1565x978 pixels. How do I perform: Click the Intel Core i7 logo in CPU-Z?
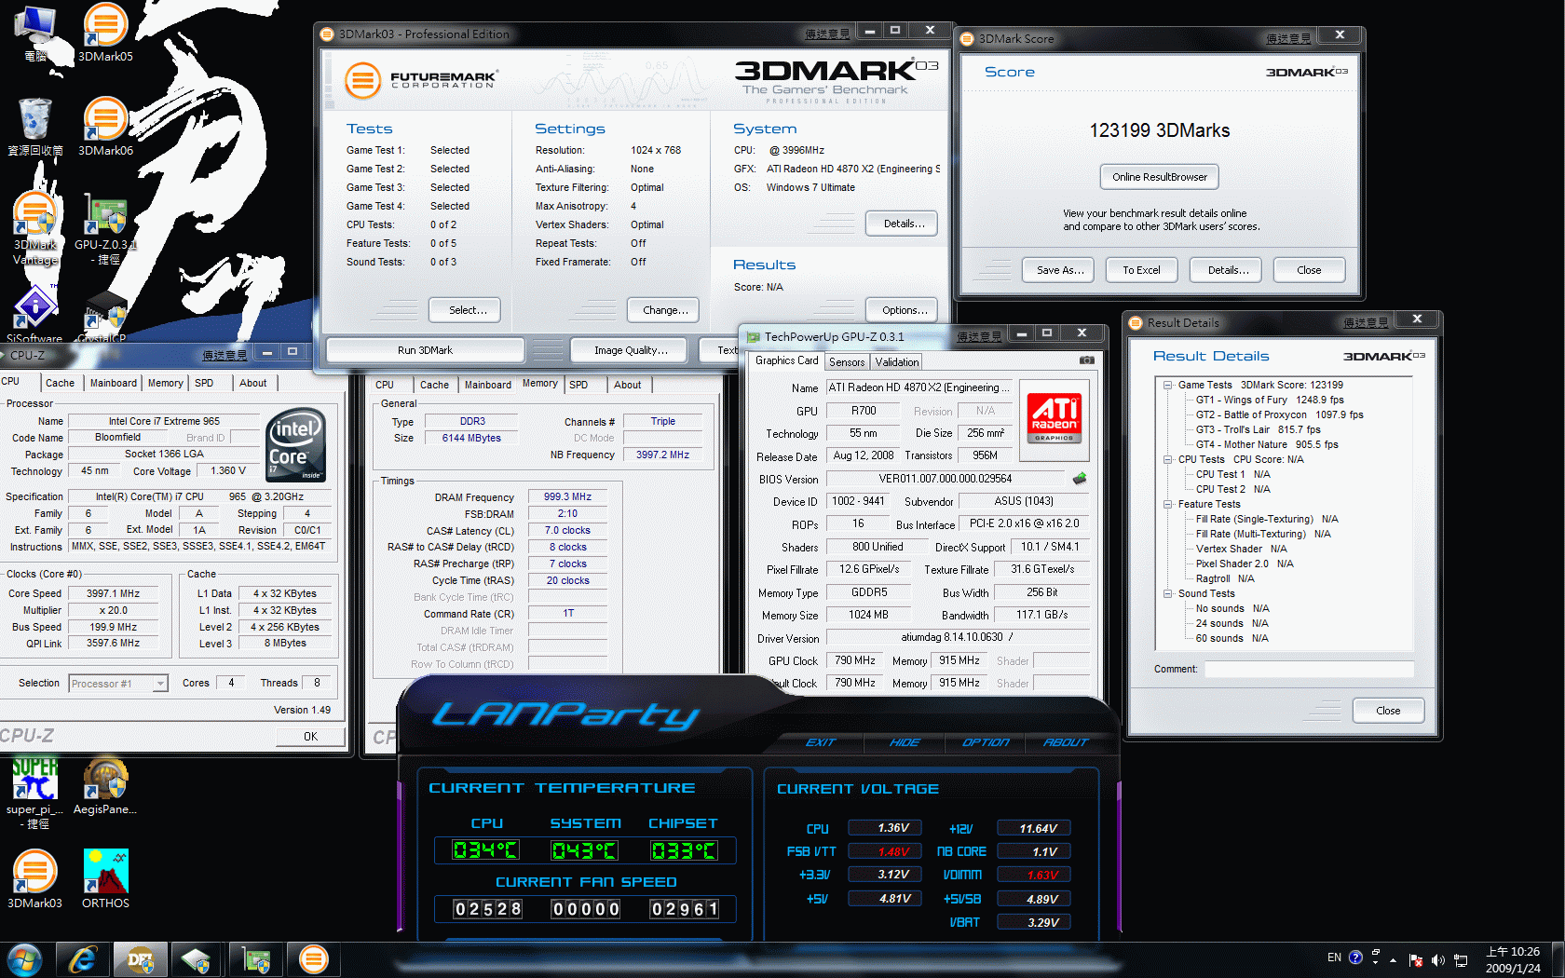coord(295,445)
